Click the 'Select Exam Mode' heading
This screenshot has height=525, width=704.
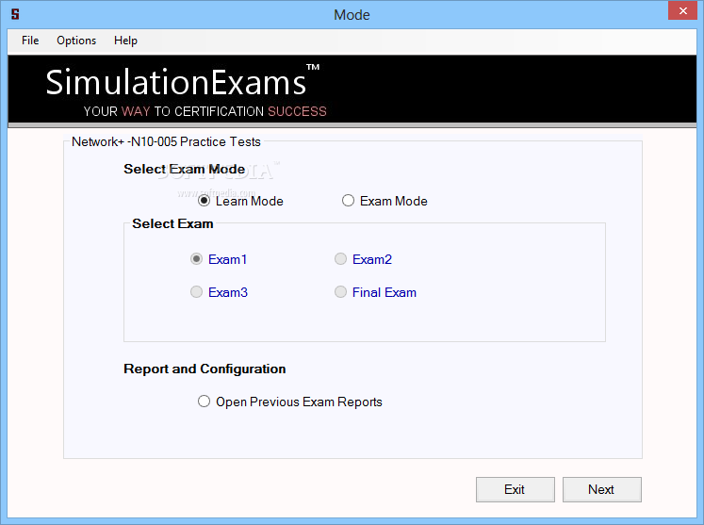(x=185, y=169)
